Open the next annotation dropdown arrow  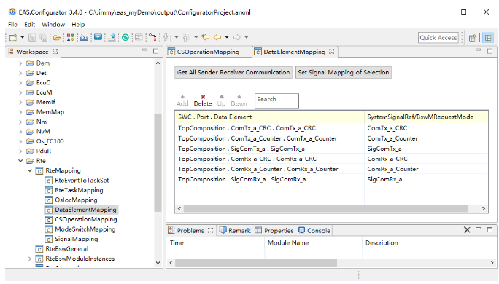coord(177,37)
